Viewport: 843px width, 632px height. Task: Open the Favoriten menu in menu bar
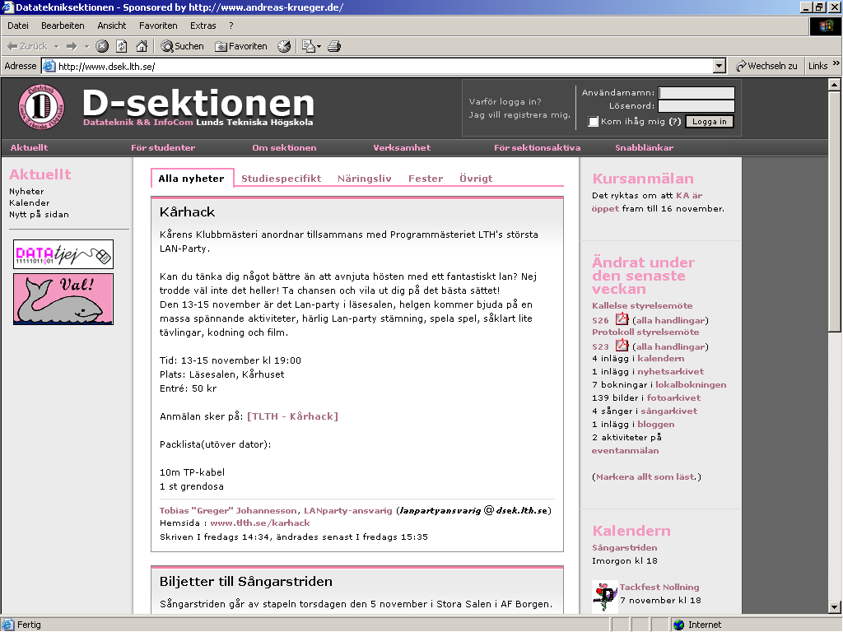[158, 26]
